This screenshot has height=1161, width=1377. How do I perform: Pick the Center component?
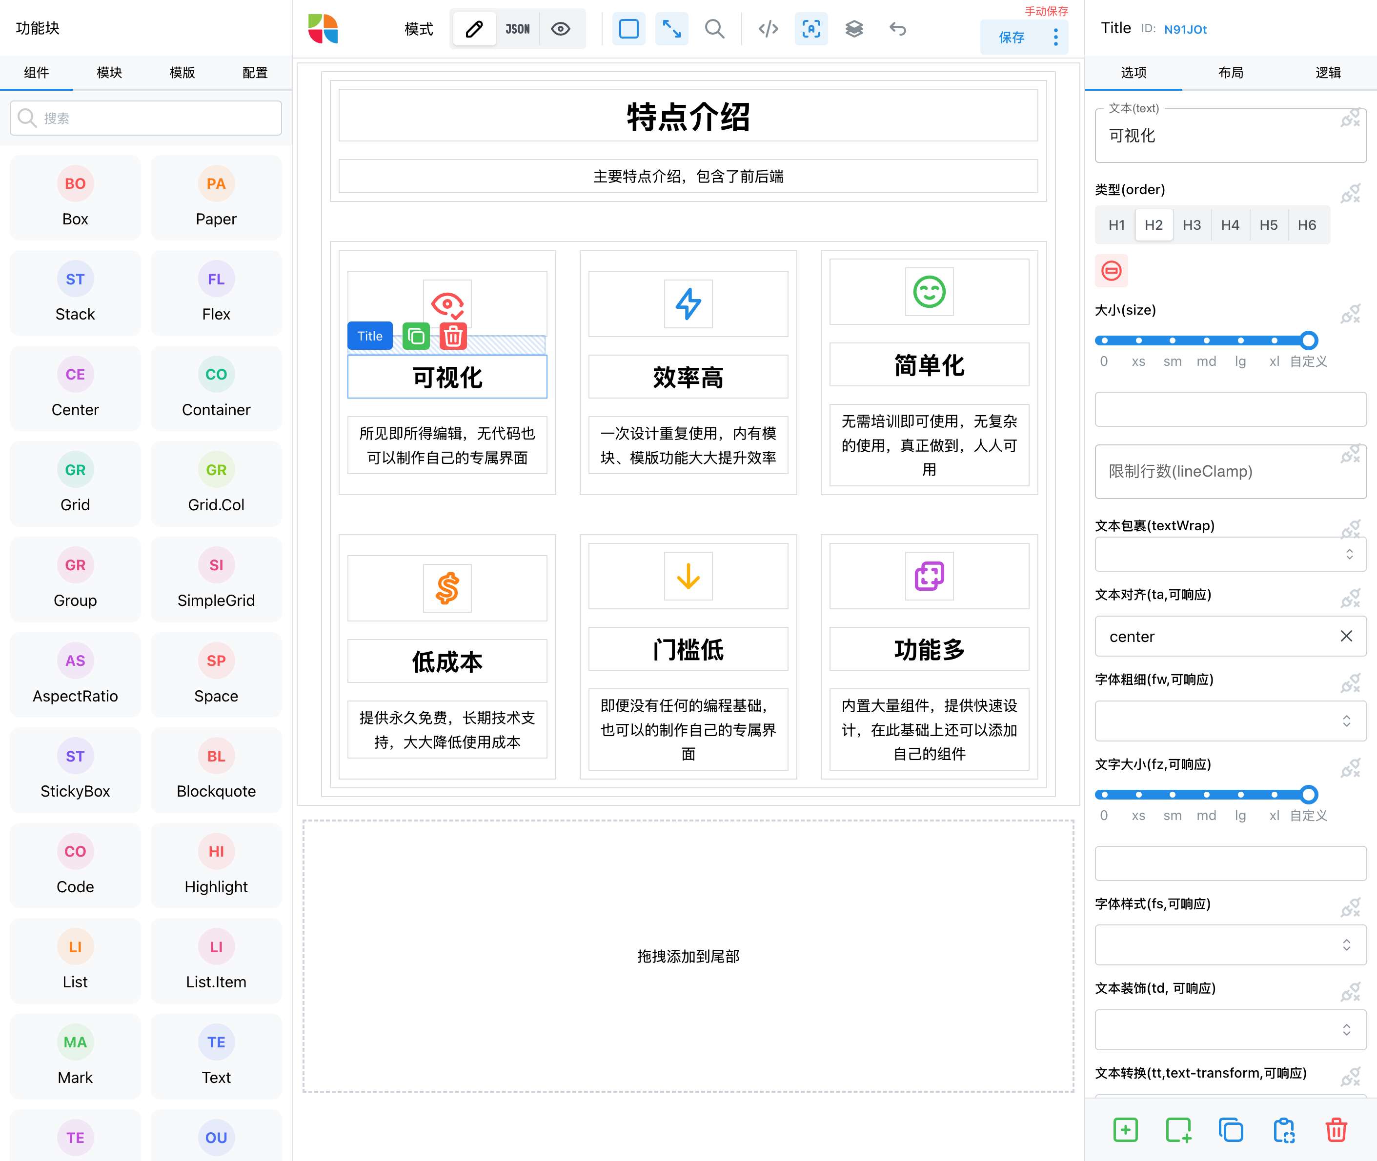click(x=75, y=388)
